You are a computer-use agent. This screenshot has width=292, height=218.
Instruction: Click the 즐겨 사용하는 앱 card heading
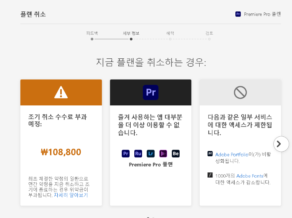click(150, 125)
